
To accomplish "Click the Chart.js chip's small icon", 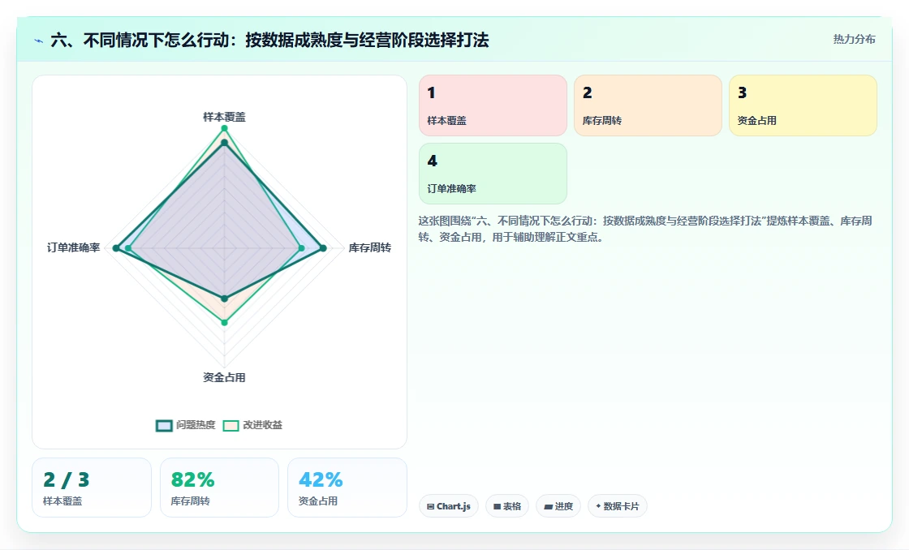I will click(x=431, y=506).
